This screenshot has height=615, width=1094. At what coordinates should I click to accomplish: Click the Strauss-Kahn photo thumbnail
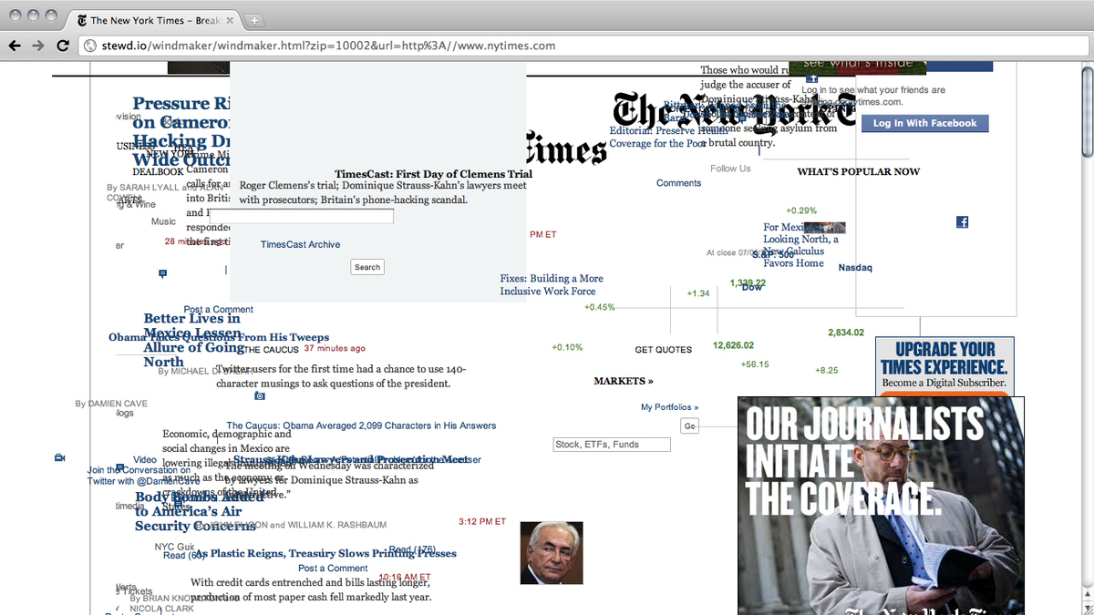tap(551, 553)
